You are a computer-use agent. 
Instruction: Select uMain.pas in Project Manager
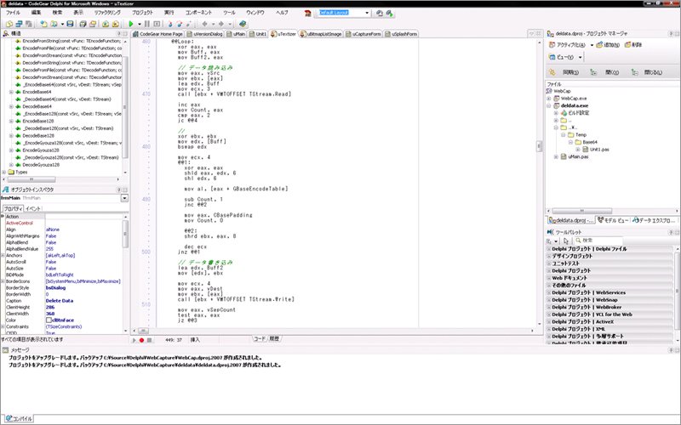(578, 157)
